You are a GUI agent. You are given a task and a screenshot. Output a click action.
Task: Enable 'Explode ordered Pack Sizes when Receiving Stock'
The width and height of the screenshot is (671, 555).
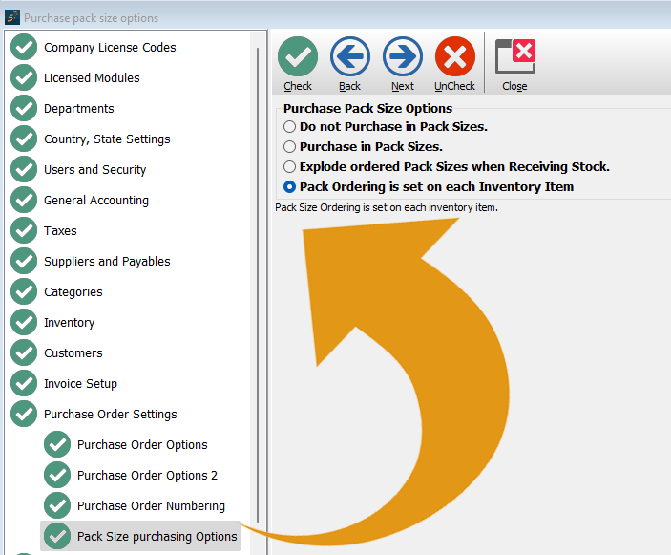pyautogui.click(x=290, y=167)
